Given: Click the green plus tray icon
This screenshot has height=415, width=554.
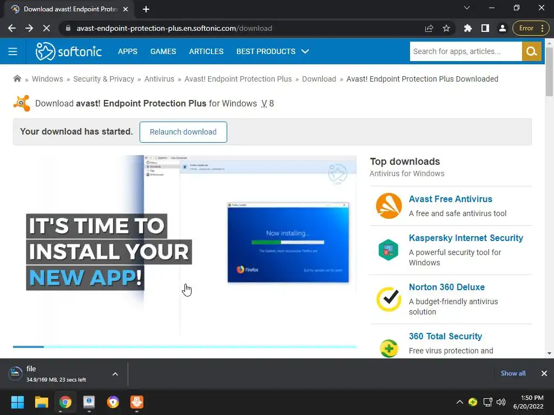Looking at the screenshot, I should click(473, 402).
